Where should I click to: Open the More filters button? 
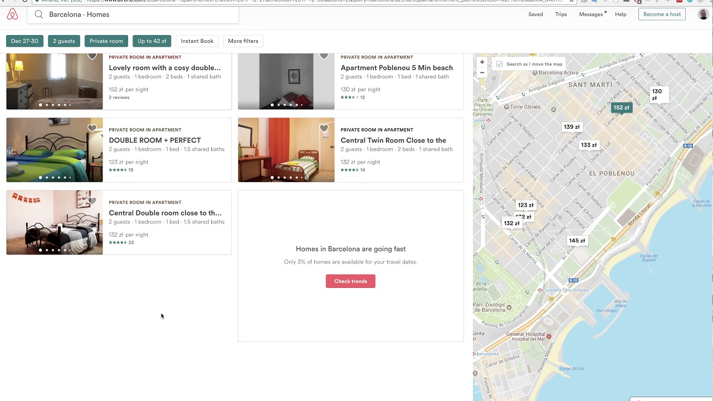click(243, 41)
